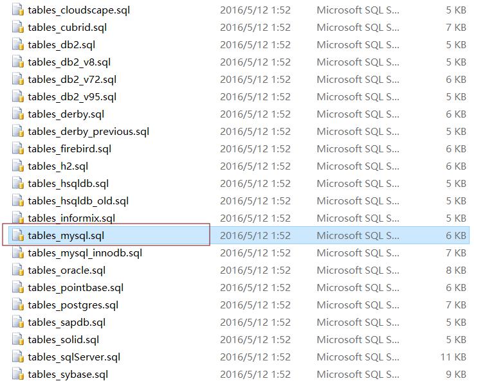
Task: Select file name tables_mysql_innodb.sql
Action: pyautogui.click(x=85, y=254)
